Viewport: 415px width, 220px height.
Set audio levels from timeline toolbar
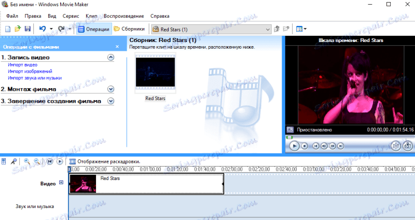[4, 161]
